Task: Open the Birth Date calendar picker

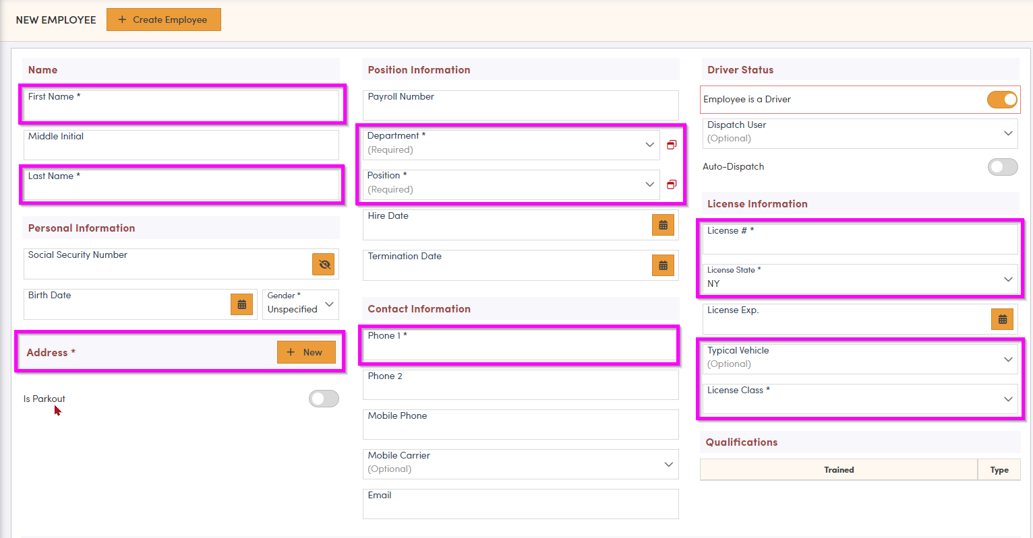Action: coord(241,304)
